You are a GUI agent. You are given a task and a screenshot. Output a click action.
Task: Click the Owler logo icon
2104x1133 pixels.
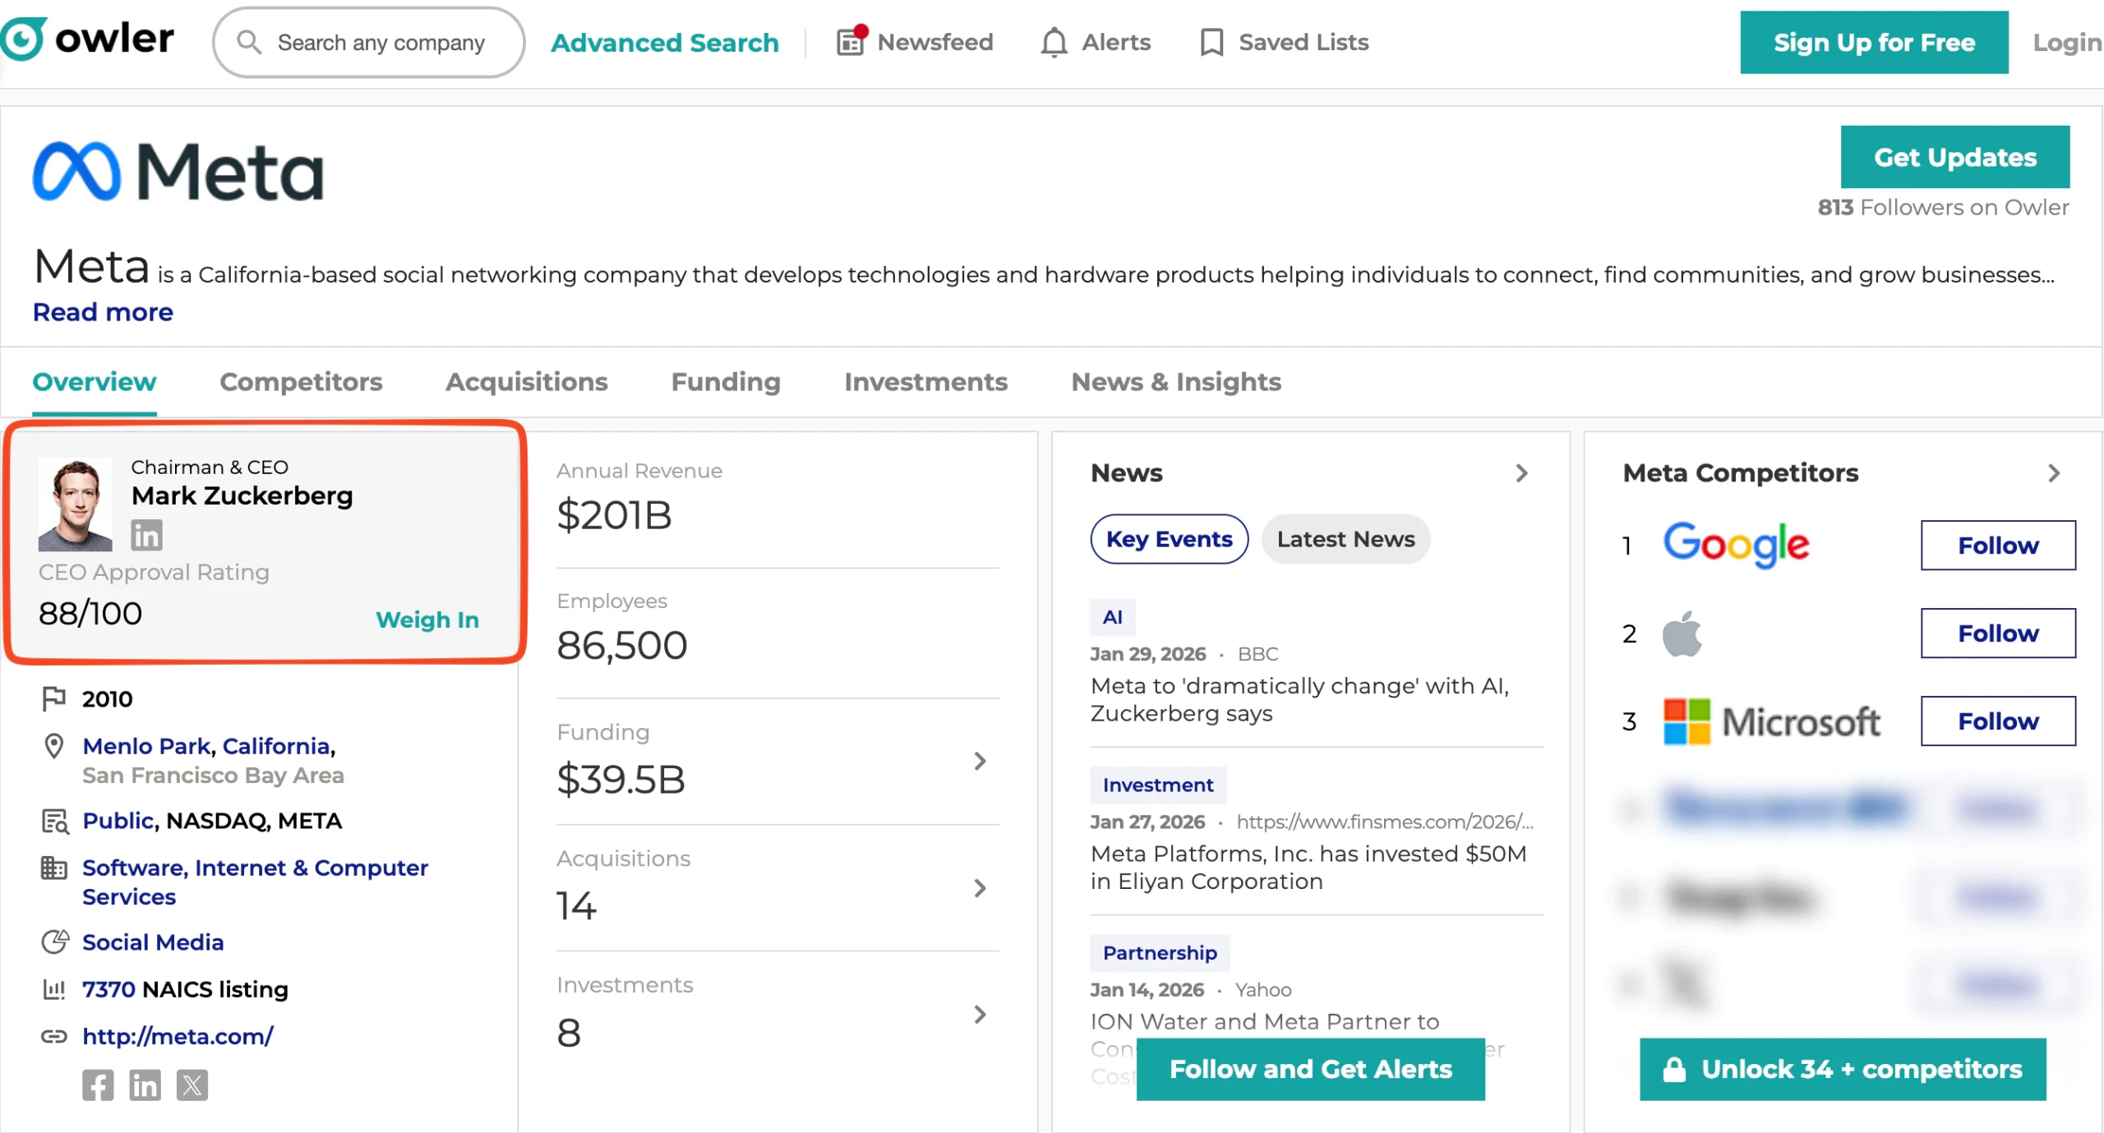click(23, 38)
